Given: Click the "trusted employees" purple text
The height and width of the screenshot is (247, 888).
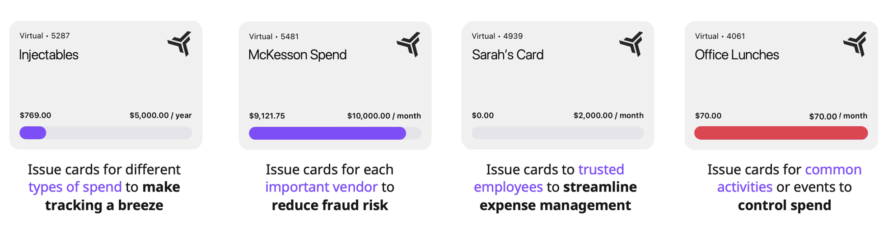Looking at the screenshot, I should click(549, 178).
